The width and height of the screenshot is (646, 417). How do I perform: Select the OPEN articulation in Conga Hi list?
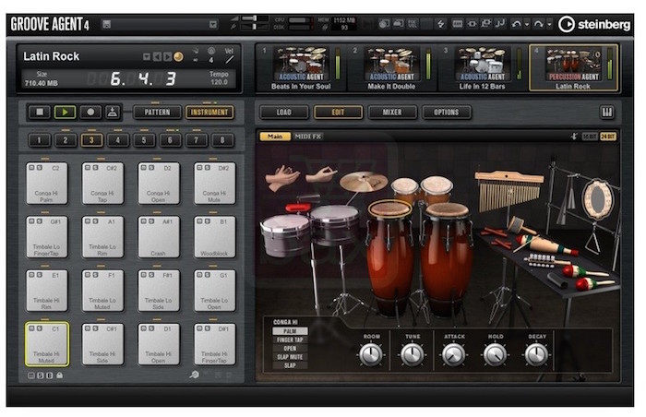(290, 348)
